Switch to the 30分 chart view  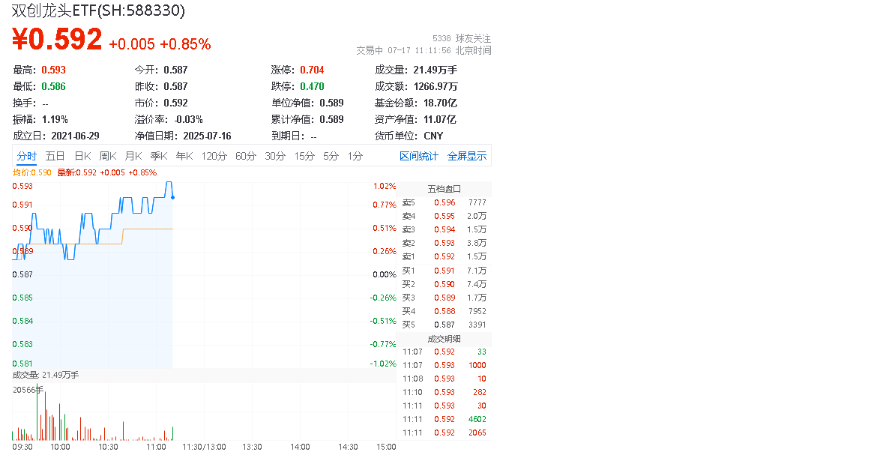tap(274, 155)
